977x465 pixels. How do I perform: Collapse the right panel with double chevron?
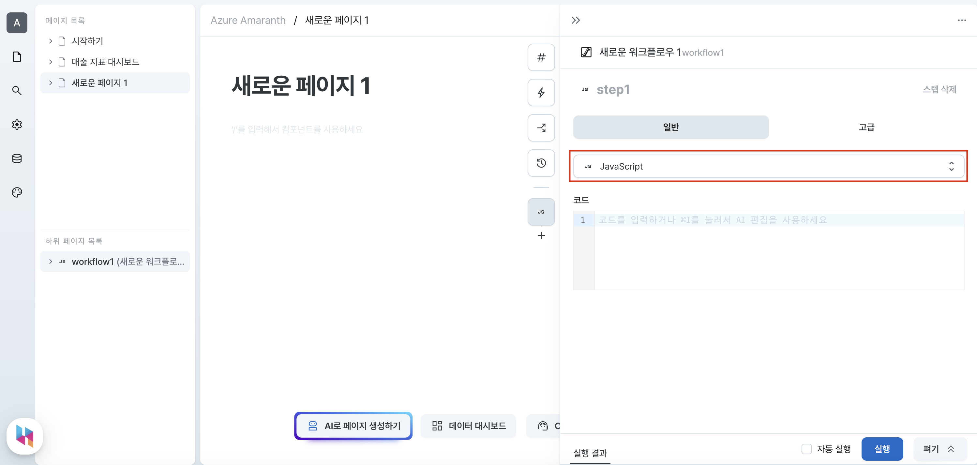576,20
